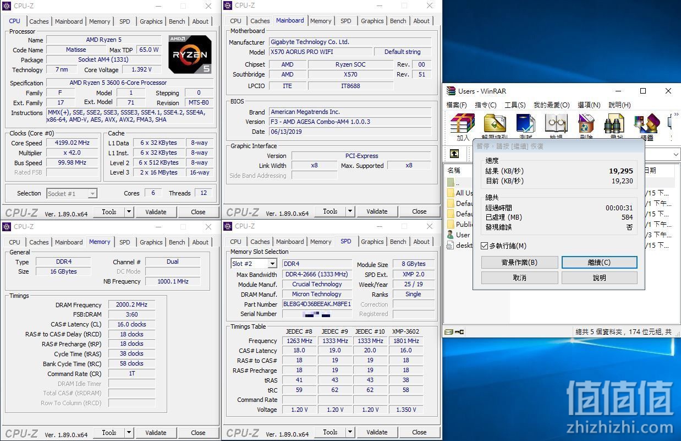Click the BIOS Date value 06/13/2019

pos(350,132)
